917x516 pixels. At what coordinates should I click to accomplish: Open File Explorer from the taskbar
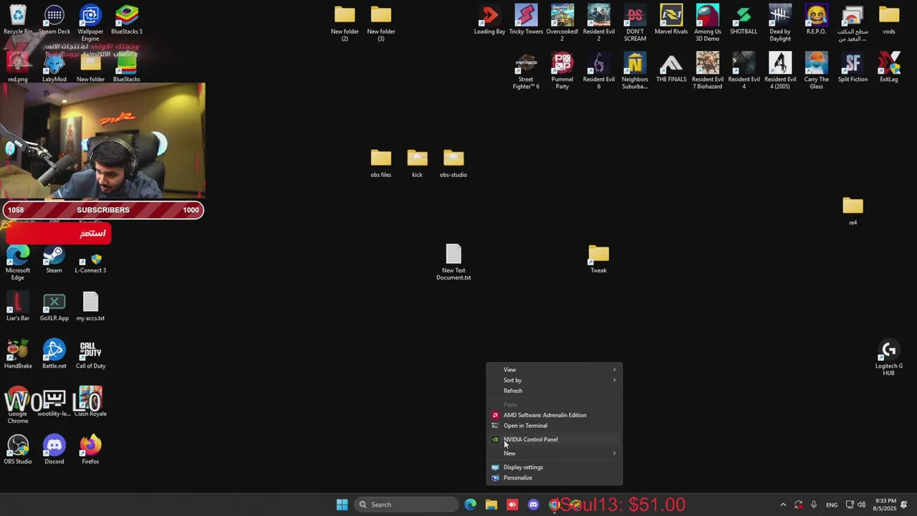(x=491, y=505)
